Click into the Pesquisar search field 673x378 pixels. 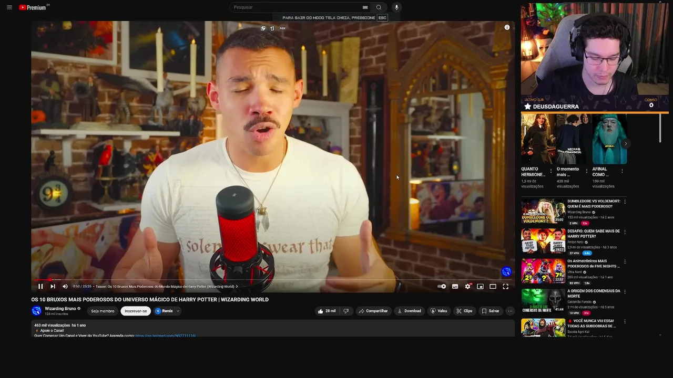pyautogui.click(x=297, y=7)
